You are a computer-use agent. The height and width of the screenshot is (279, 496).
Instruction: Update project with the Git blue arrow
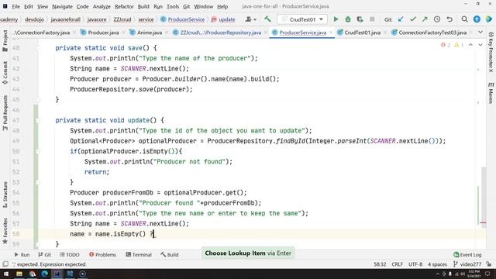[401, 19]
